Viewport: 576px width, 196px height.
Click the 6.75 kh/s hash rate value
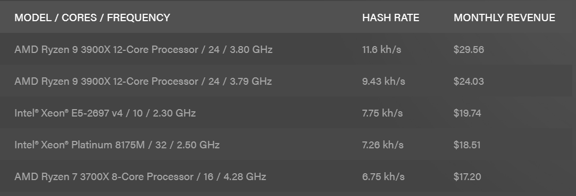[383, 176]
